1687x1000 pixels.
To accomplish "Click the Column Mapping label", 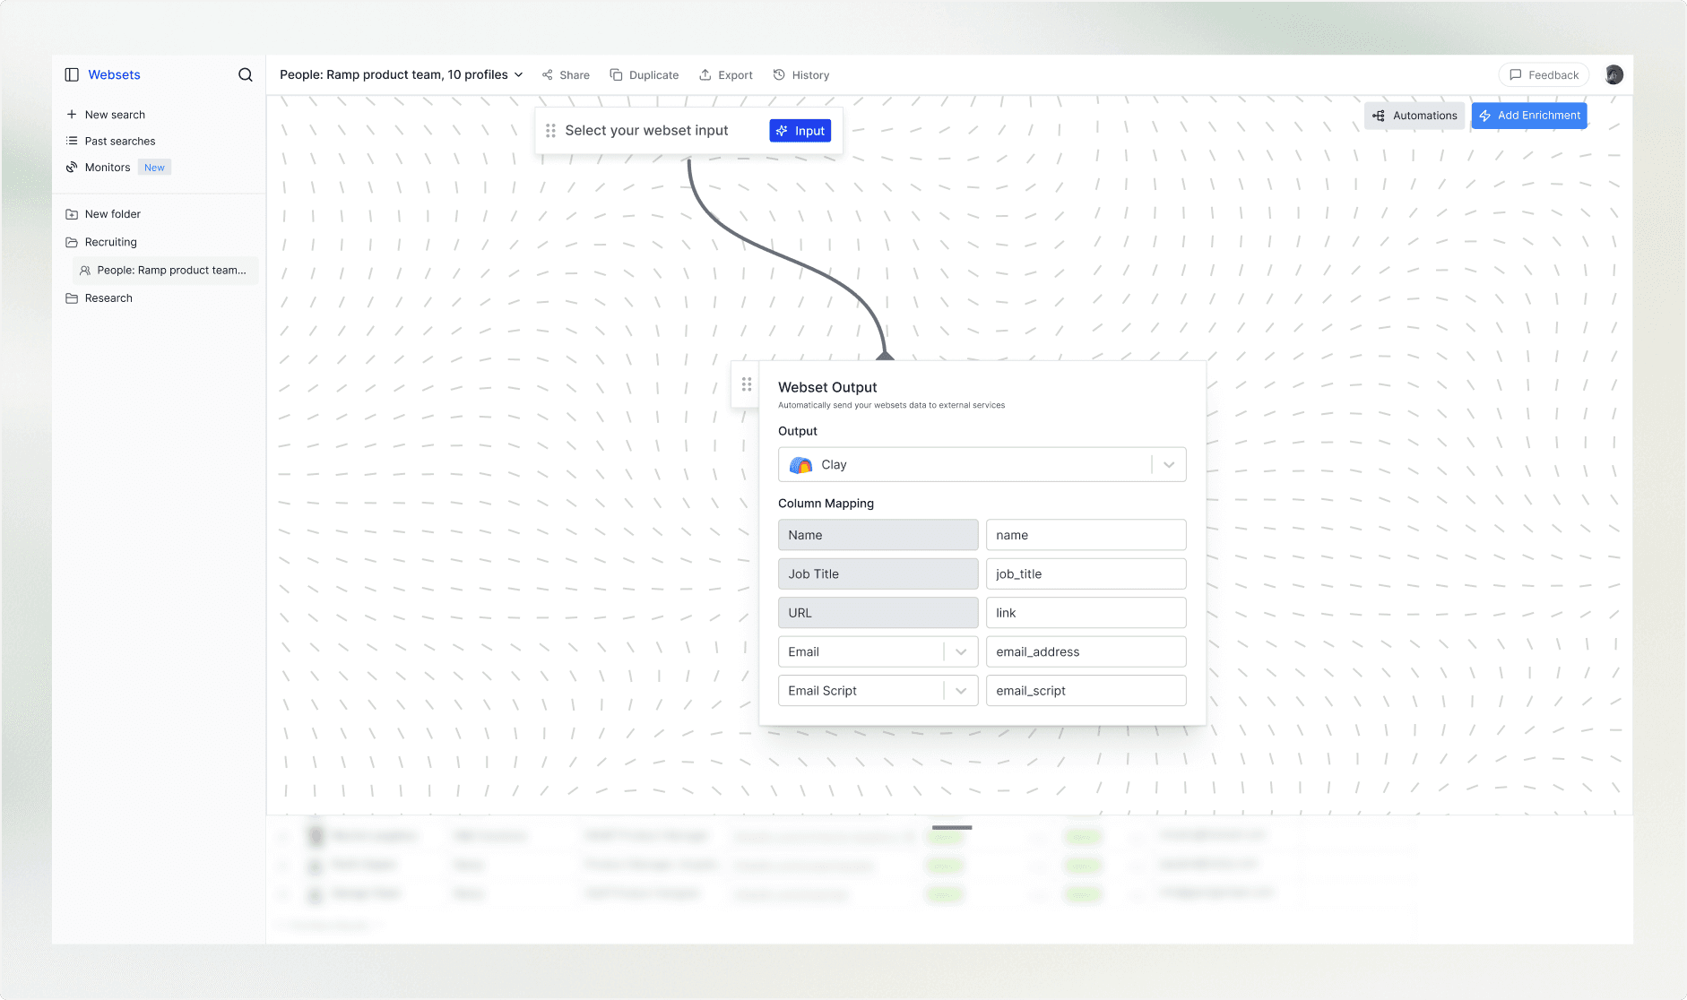I will pos(826,504).
